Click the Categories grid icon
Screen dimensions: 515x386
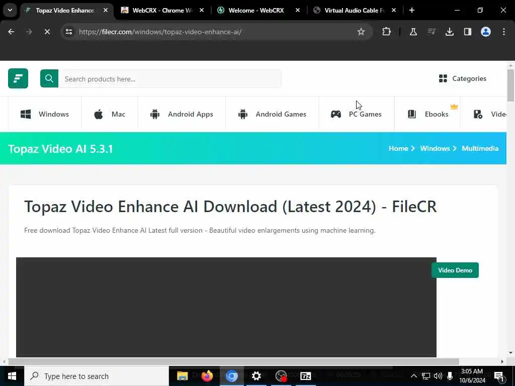[443, 78]
